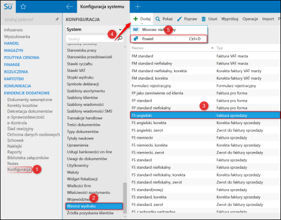Select the Formularz rejestracyjny row

coord(205,86)
